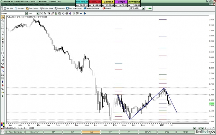
Task: Open the Analytic Pages menu
Action: pos(33,4)
